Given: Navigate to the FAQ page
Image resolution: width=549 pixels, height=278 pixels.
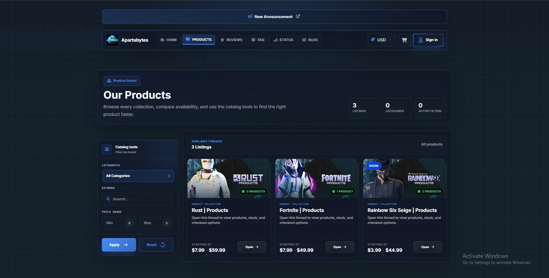Looking at the screenshot, I should point(258,40).
